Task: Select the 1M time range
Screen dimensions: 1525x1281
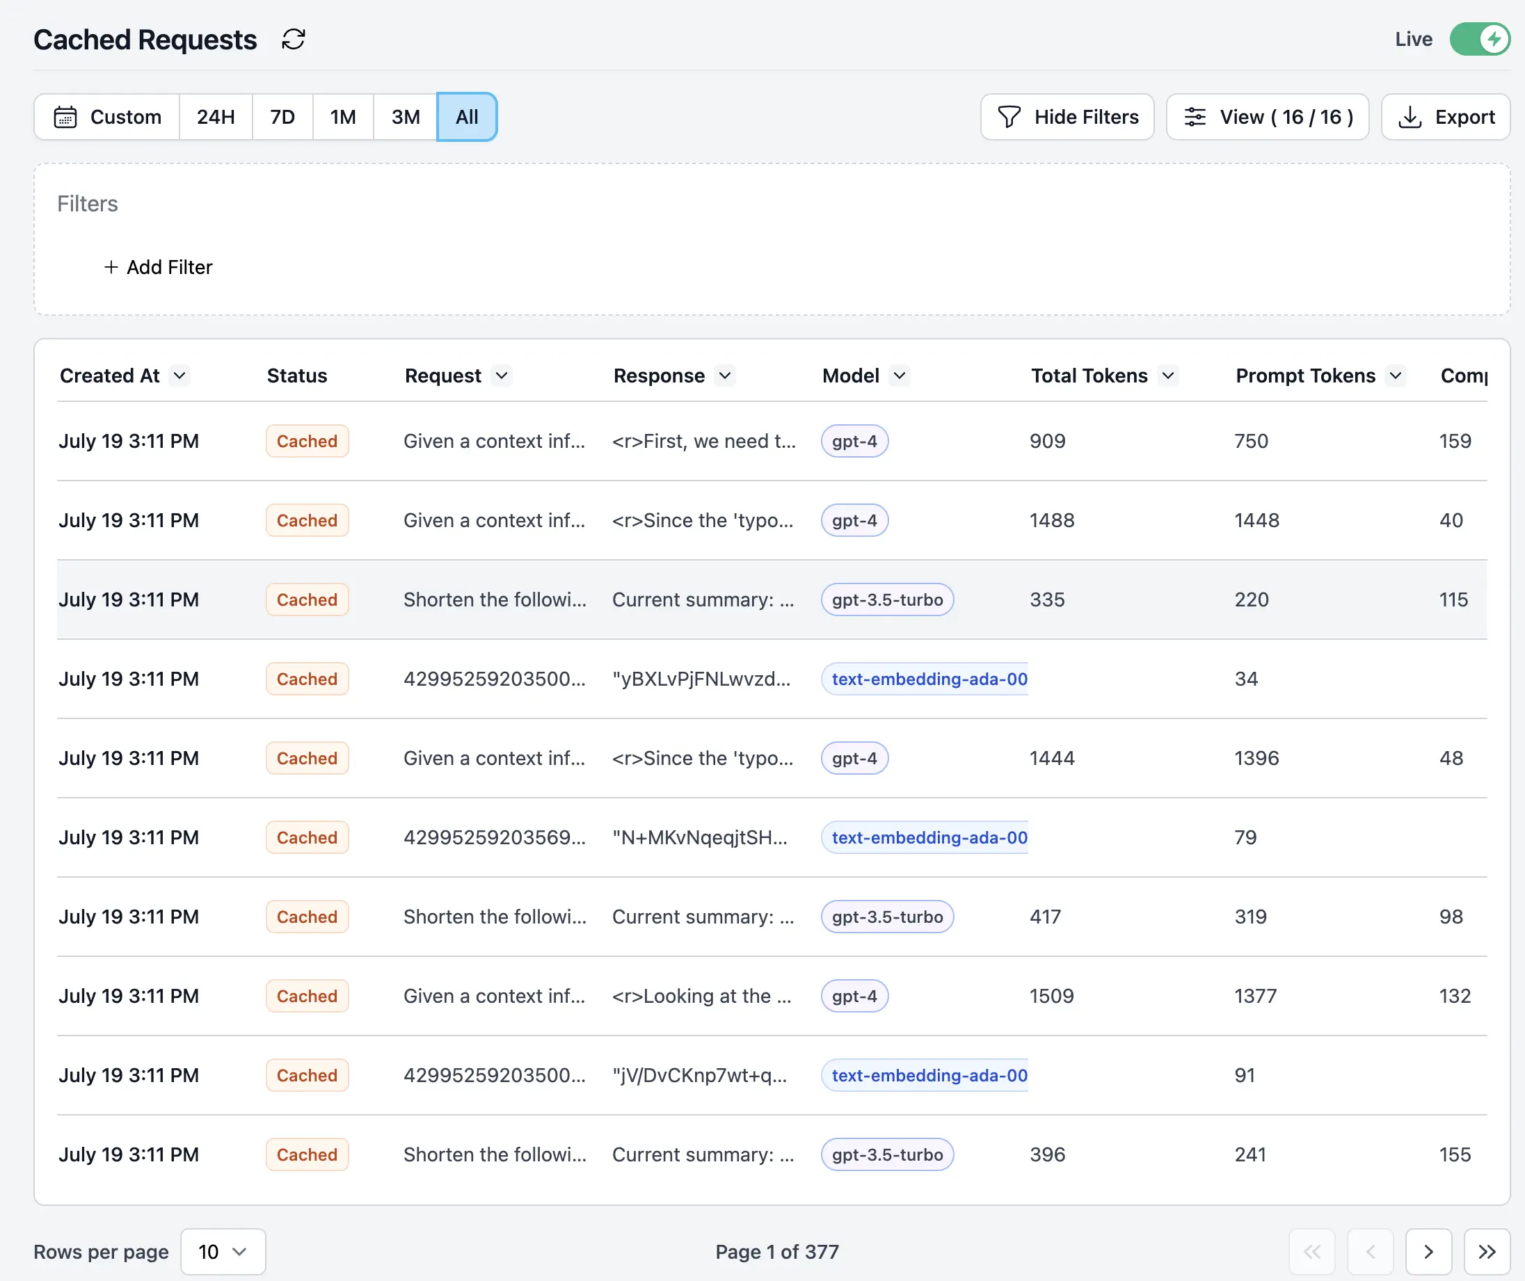Action: (343, 117)
